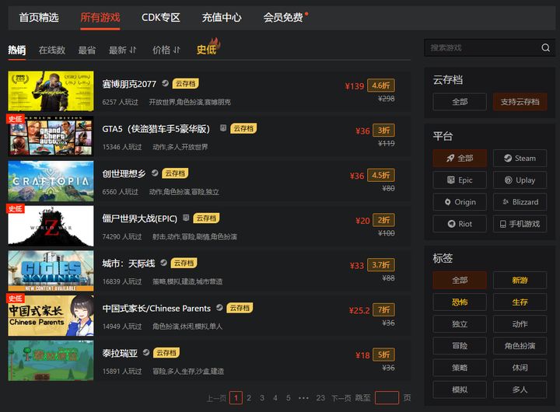Click the 云存档 badge on 城市：天际线 row
560x412 pixels.
[x=184, y=263]
